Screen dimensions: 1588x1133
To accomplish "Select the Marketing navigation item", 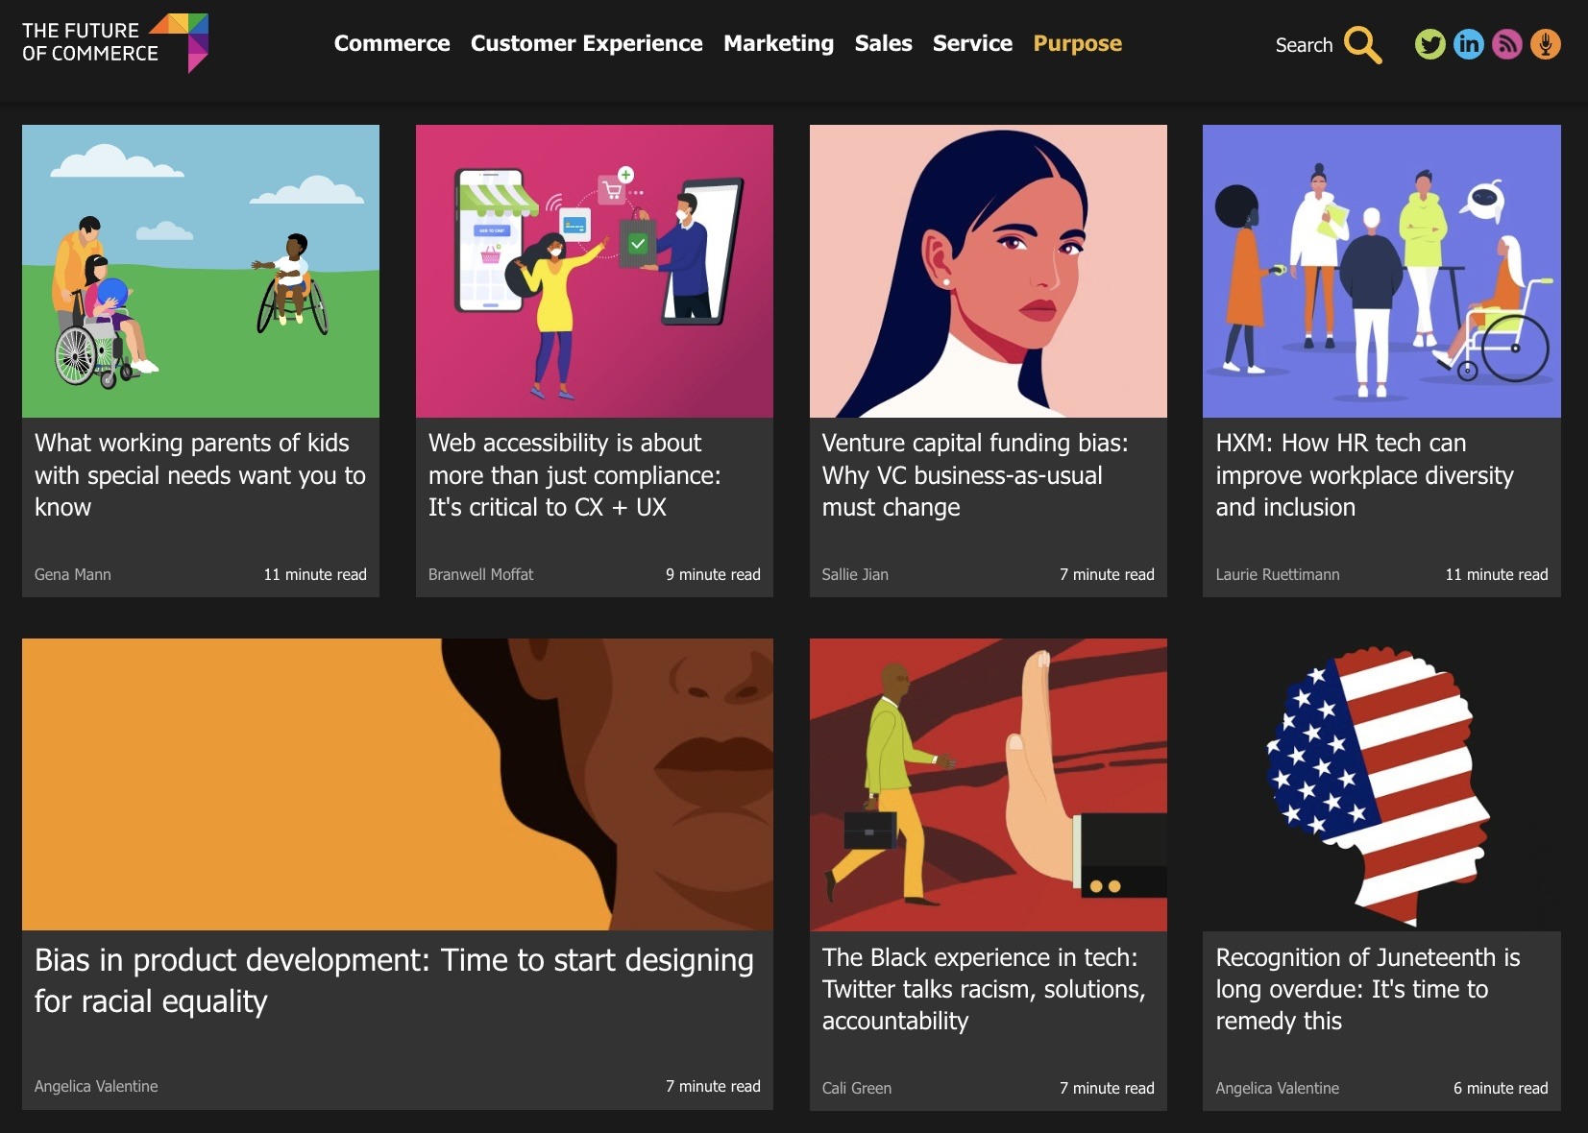I will point(778,43).
